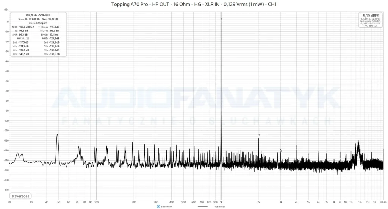Click the 20kHz X-axis end label
The image size is (388, 209).
tap(383, 202)
